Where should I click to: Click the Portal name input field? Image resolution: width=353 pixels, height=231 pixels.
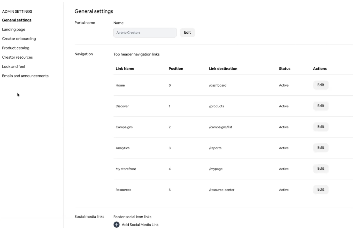click(145, 33)
